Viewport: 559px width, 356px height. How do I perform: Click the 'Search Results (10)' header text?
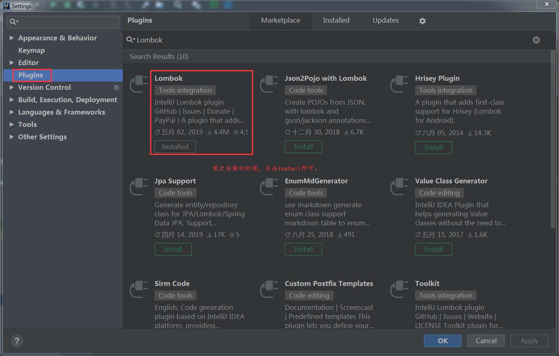pyautogui.click(x=159, y=56)
